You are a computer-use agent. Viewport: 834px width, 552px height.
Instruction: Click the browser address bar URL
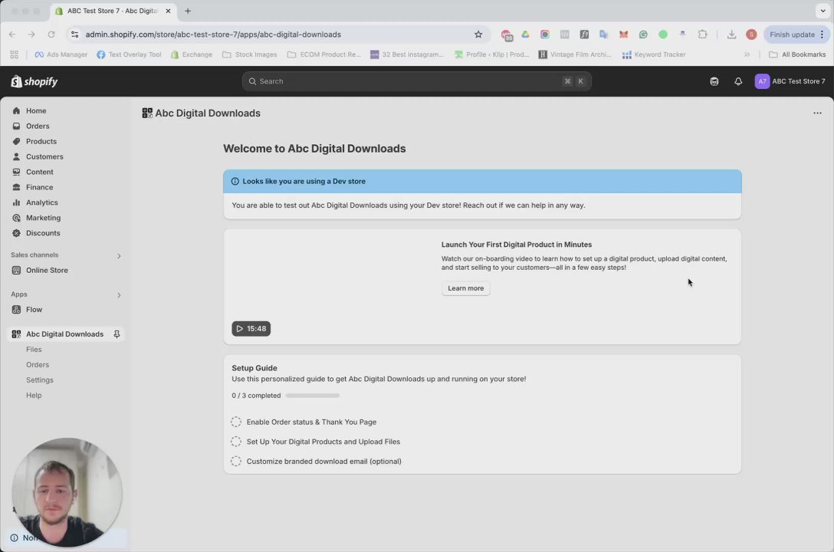[x=213, y=34]
